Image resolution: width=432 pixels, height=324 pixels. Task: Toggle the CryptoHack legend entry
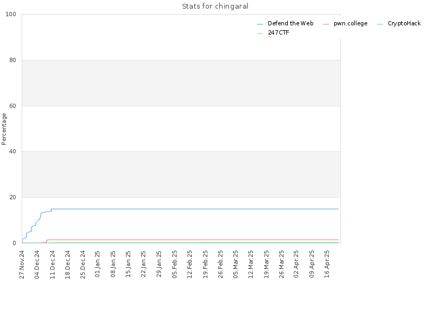click(x=399, y=23)
